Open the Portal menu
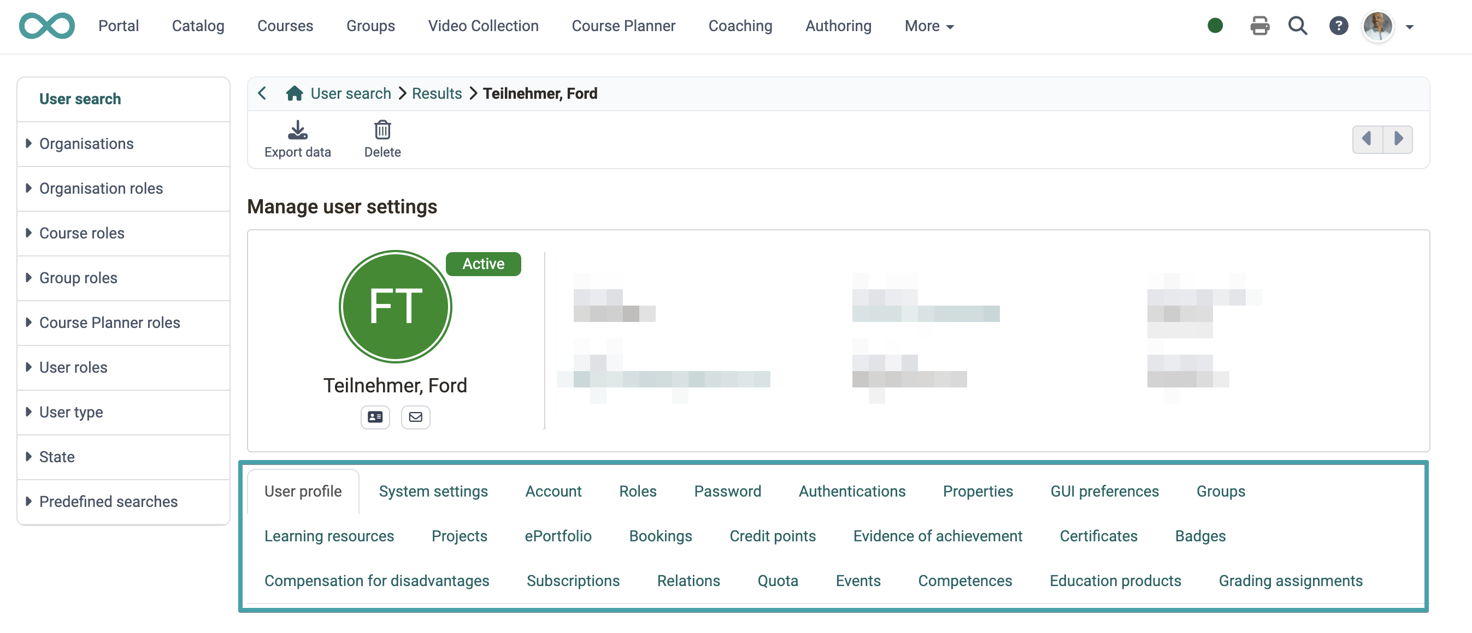The image size is (1472, 633). pos(118,26)
